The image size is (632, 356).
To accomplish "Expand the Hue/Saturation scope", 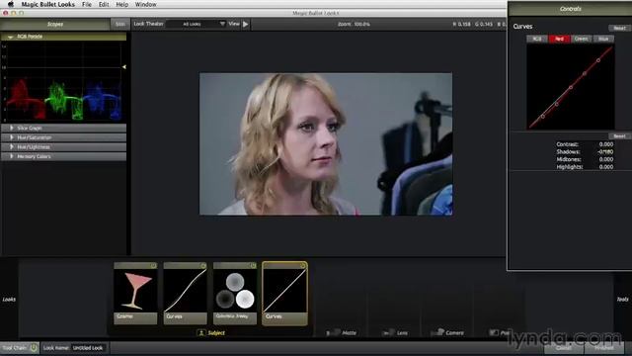I will [x=11, y=137].
